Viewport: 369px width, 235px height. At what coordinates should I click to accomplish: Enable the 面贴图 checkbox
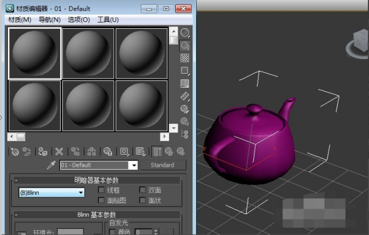click(101, 200)
